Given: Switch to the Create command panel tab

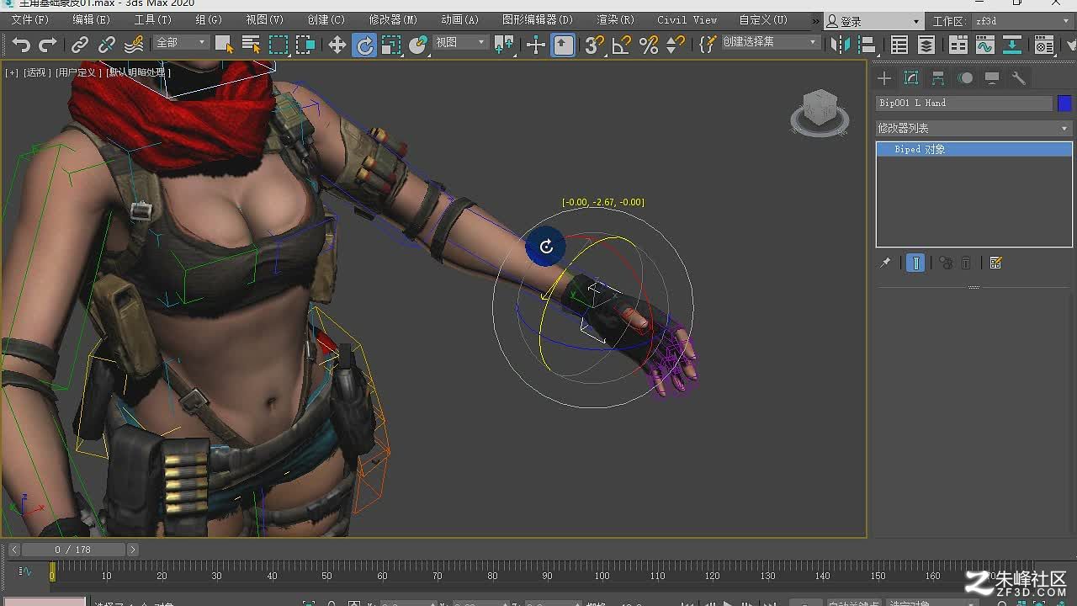Looking at the screenshot, I should 884,78.
